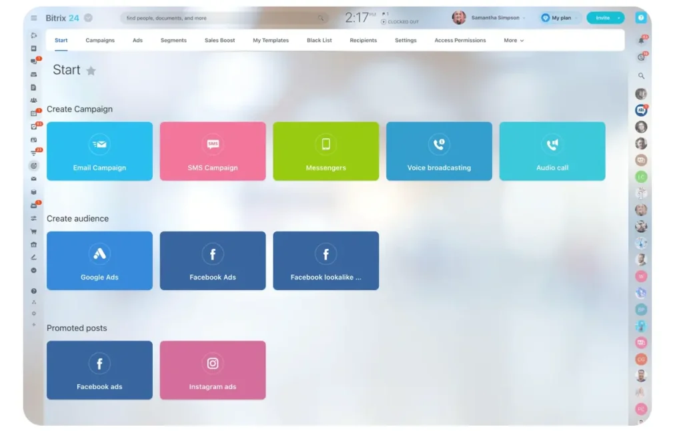Build a Google Ads audience
683x431 pixels.
click(99, 260)
